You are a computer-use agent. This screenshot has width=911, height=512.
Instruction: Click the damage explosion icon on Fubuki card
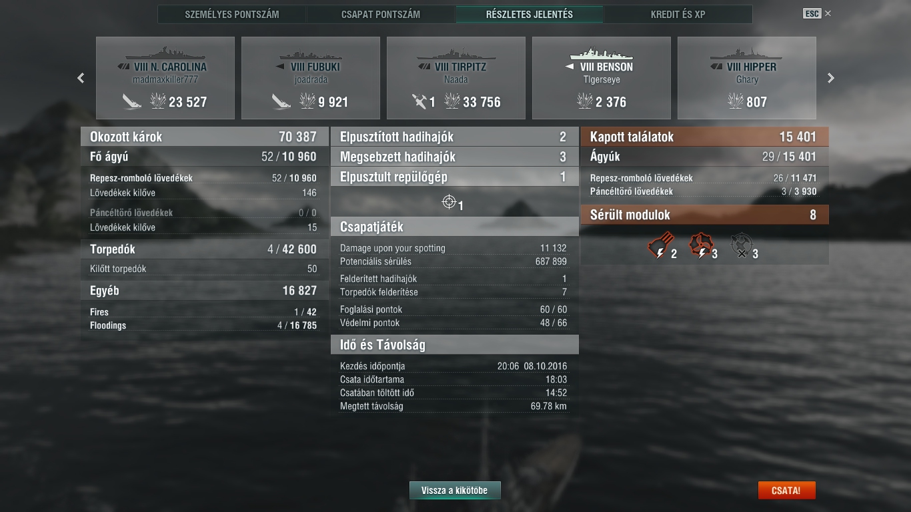(x=307, y=101)
